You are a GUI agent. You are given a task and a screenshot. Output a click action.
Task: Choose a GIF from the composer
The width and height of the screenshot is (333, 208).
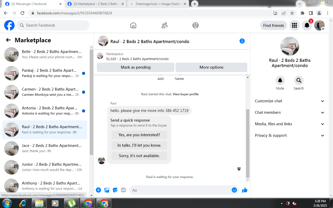click(x=123, y=190)
